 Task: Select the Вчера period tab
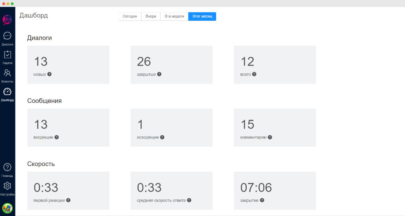[x=150, y=17]
